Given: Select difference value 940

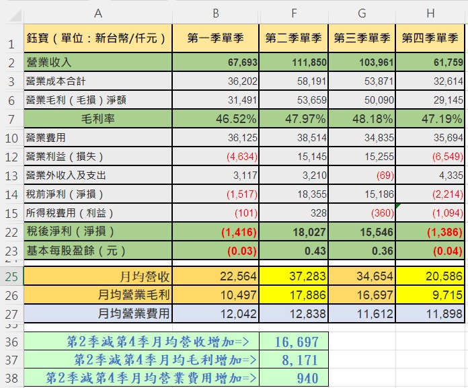Looking at the screenshot, I should coord(294,378).
